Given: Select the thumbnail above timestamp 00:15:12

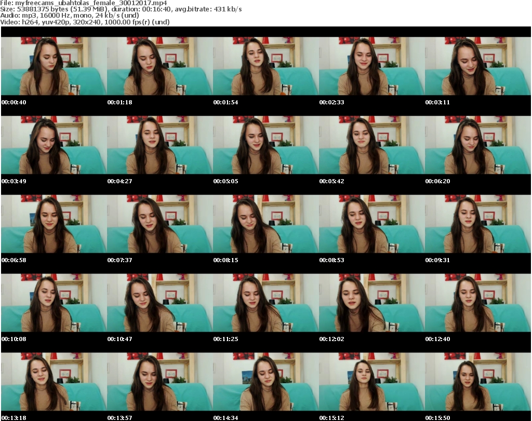Looking at the screenshot, I should [371, 382].
